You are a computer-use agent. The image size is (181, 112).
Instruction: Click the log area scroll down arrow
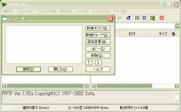[x=176, y=101]
